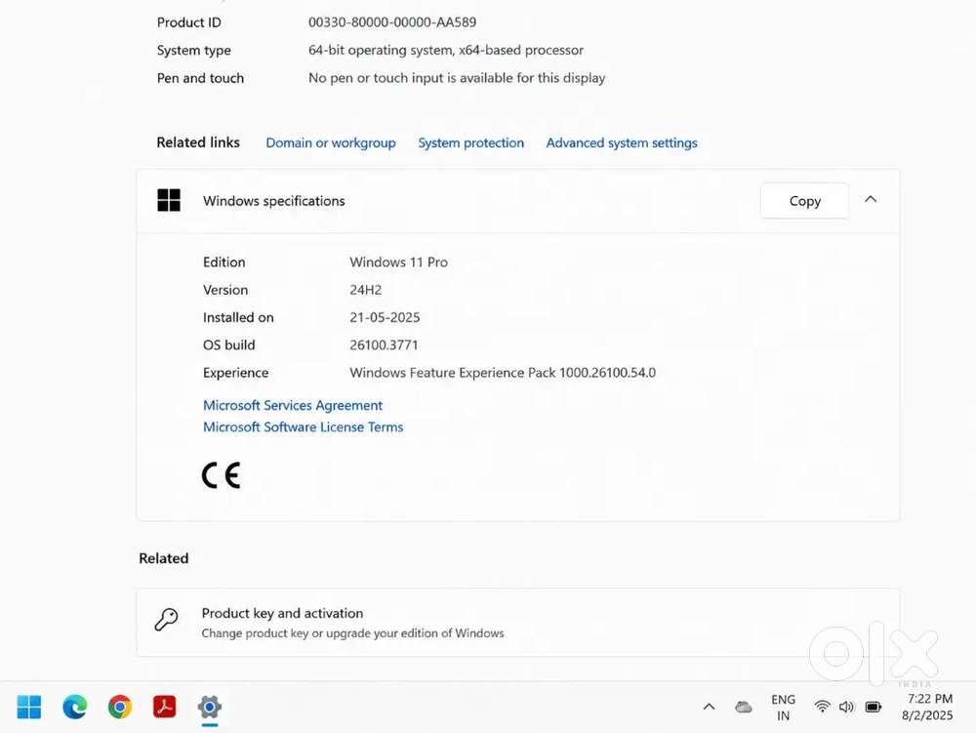Open Product key and activation
The image size is (976, 733).
tap(518, 623)
